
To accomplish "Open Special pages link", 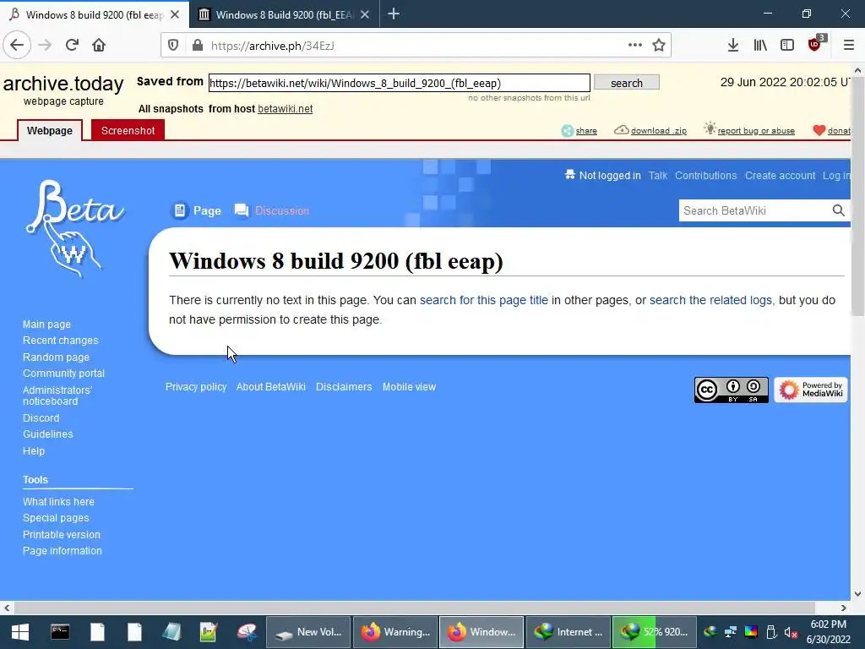I will coord(56,518).
